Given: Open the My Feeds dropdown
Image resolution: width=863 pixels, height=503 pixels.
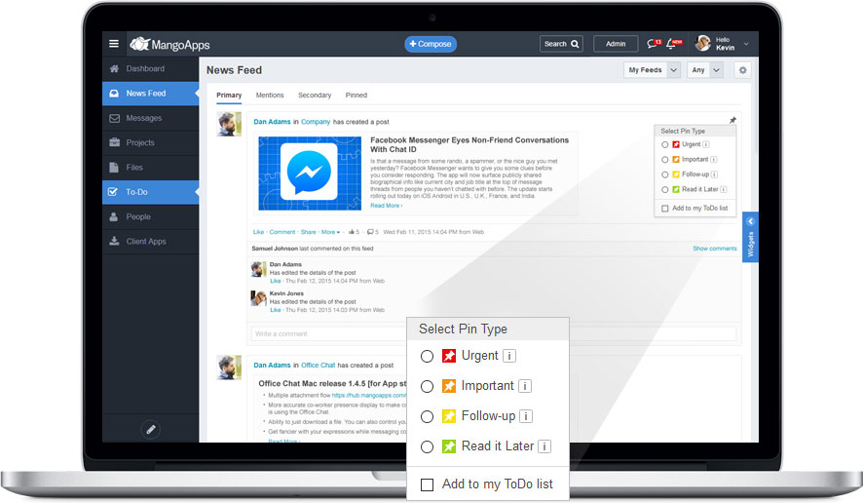Looking at the screenshot, I should tap(653, 70).
